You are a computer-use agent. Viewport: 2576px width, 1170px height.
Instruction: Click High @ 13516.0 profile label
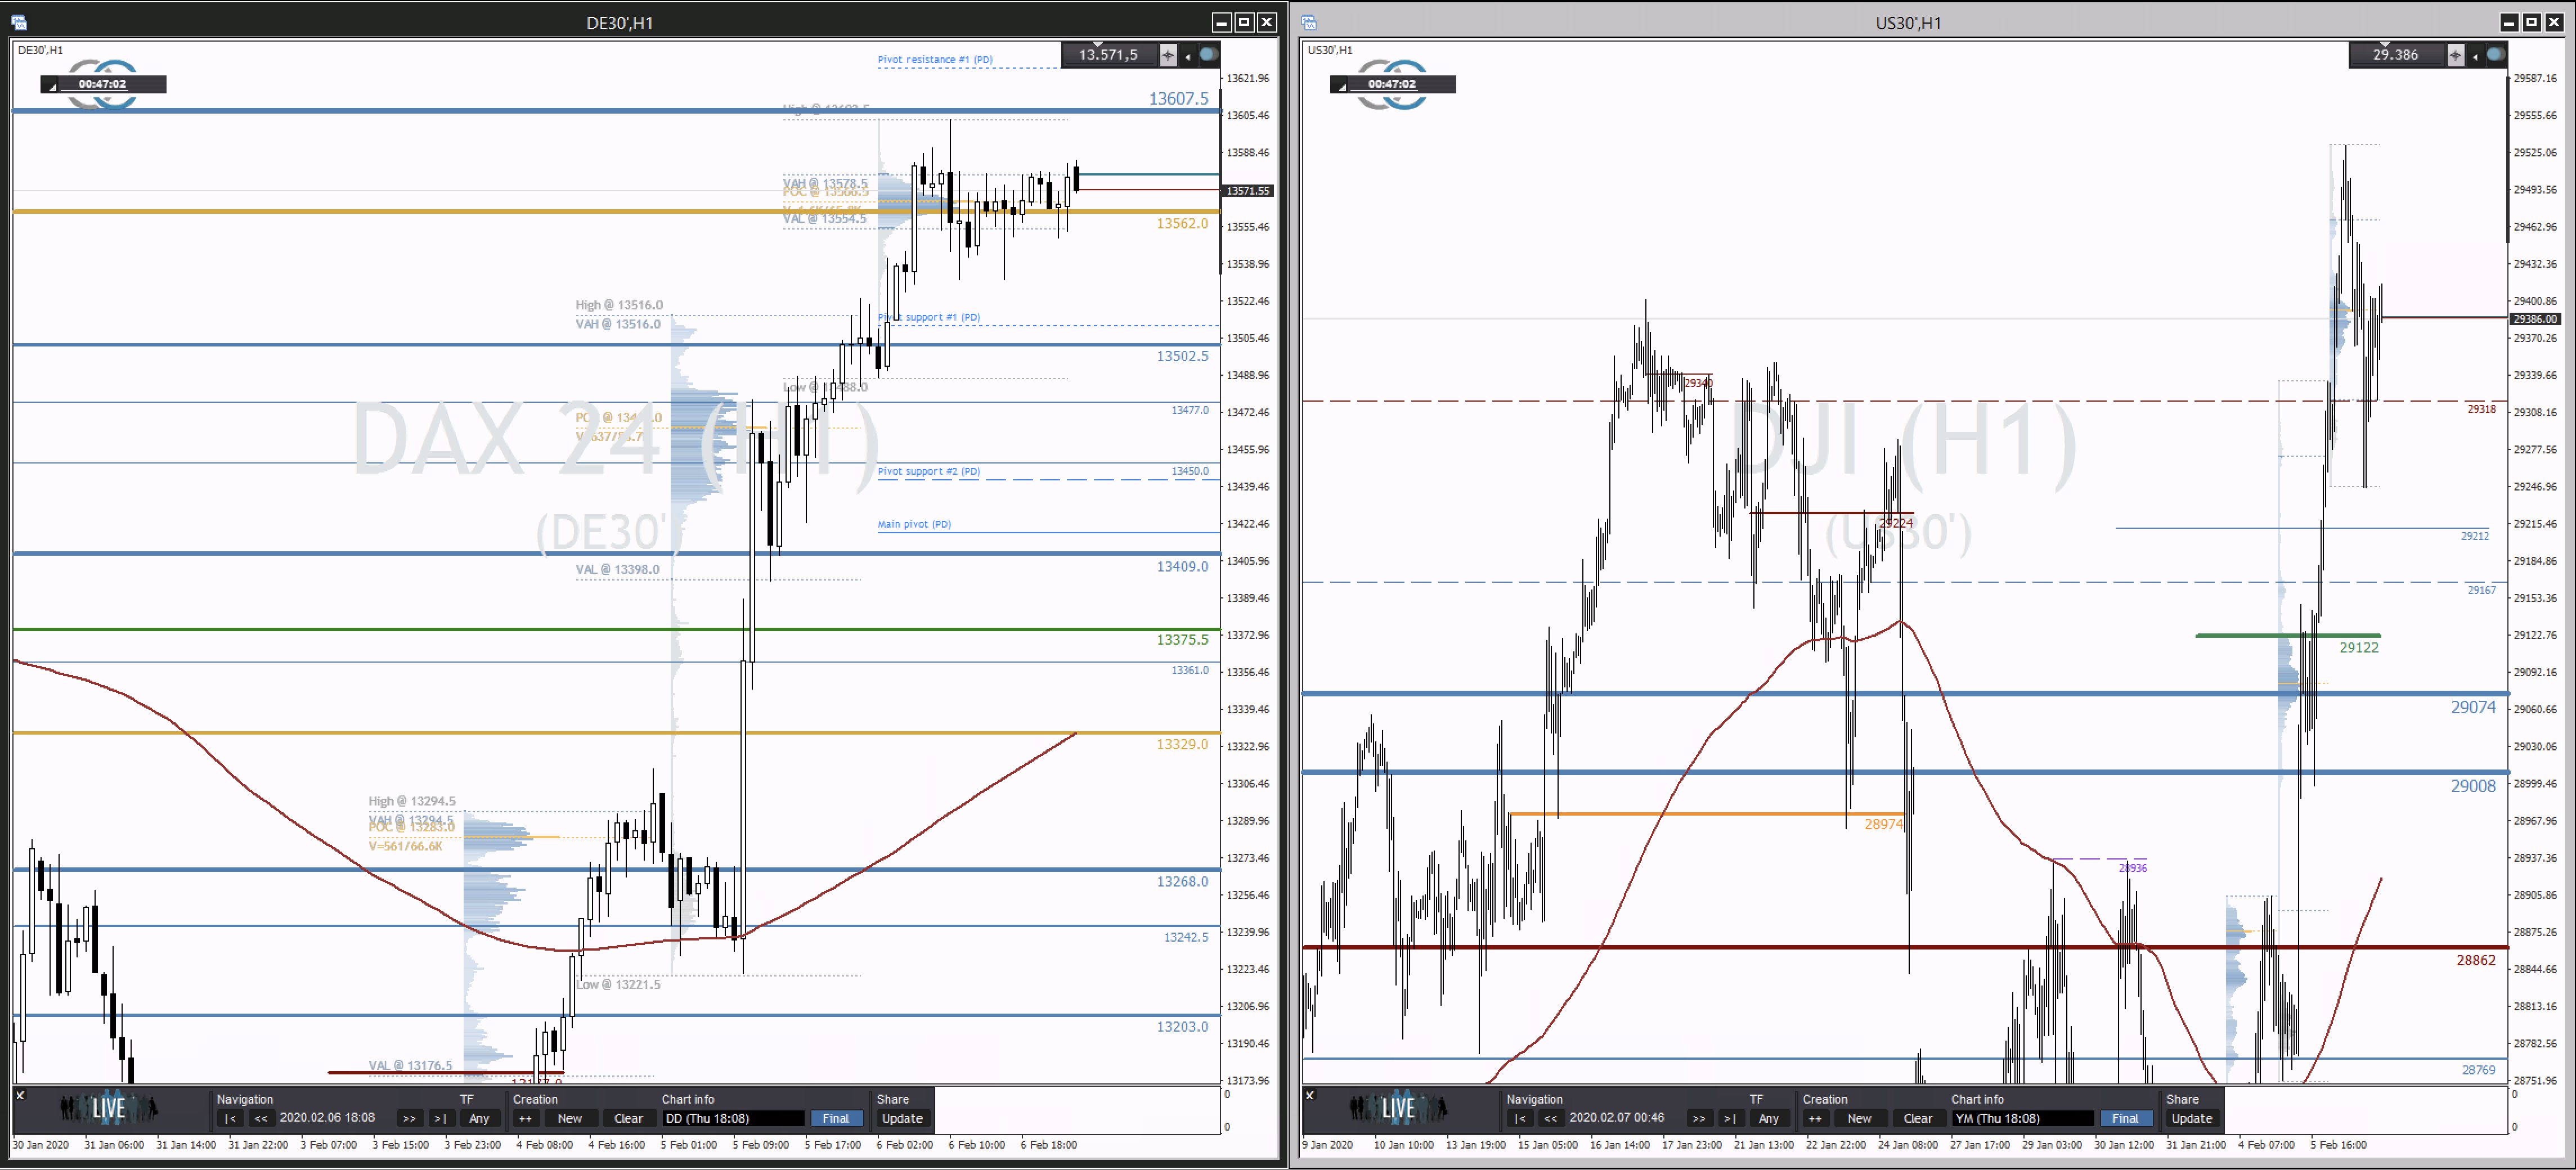619,305
